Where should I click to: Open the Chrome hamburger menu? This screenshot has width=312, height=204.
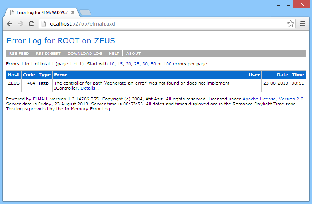pos(303,24)
